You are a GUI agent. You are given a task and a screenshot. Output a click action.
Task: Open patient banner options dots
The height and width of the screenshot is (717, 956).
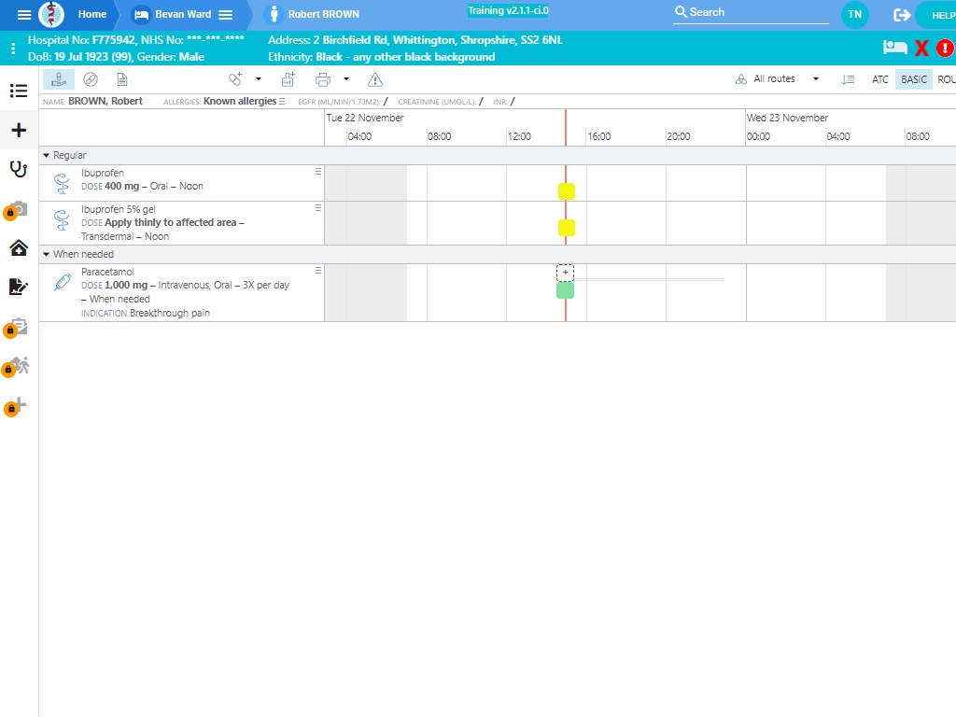(13, 49)
